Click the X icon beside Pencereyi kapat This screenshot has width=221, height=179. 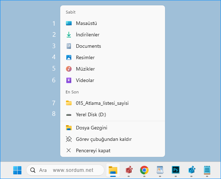(x=69, y=150)
